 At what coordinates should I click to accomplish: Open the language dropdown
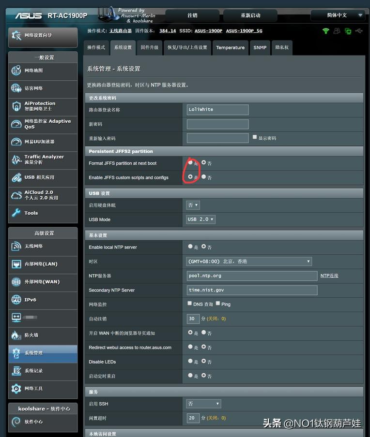[339, 15]
